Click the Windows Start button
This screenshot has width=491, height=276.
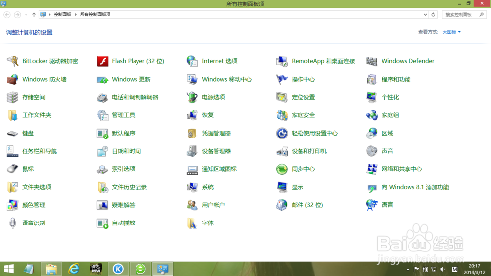9,269
